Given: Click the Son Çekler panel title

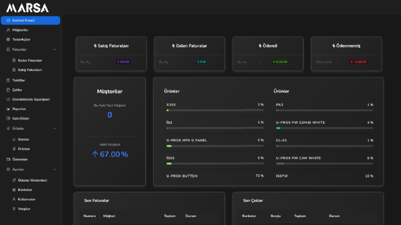Looking at the screenshot, I should tap(253, 200).
